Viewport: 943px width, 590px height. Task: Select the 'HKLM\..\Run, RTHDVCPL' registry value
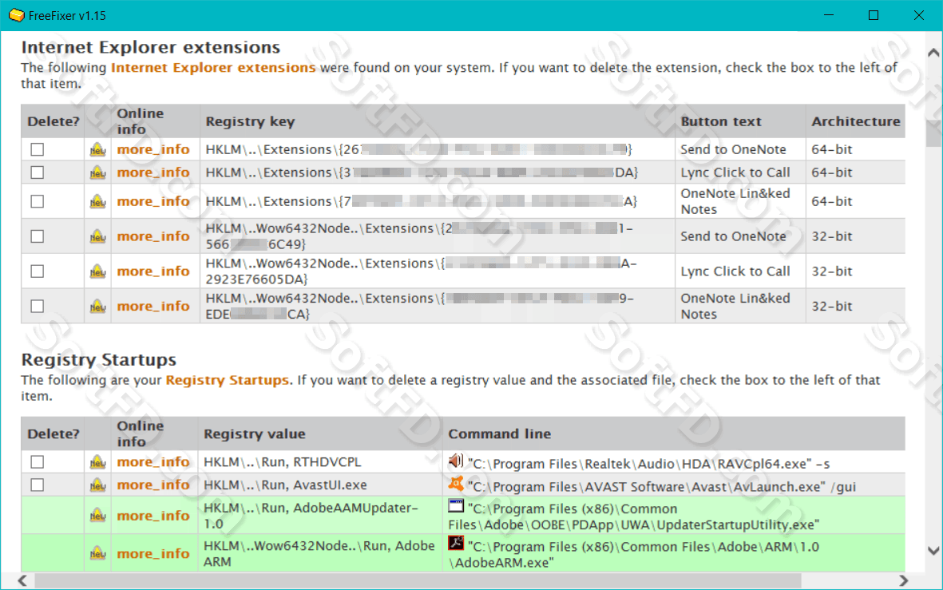(282, 462)
